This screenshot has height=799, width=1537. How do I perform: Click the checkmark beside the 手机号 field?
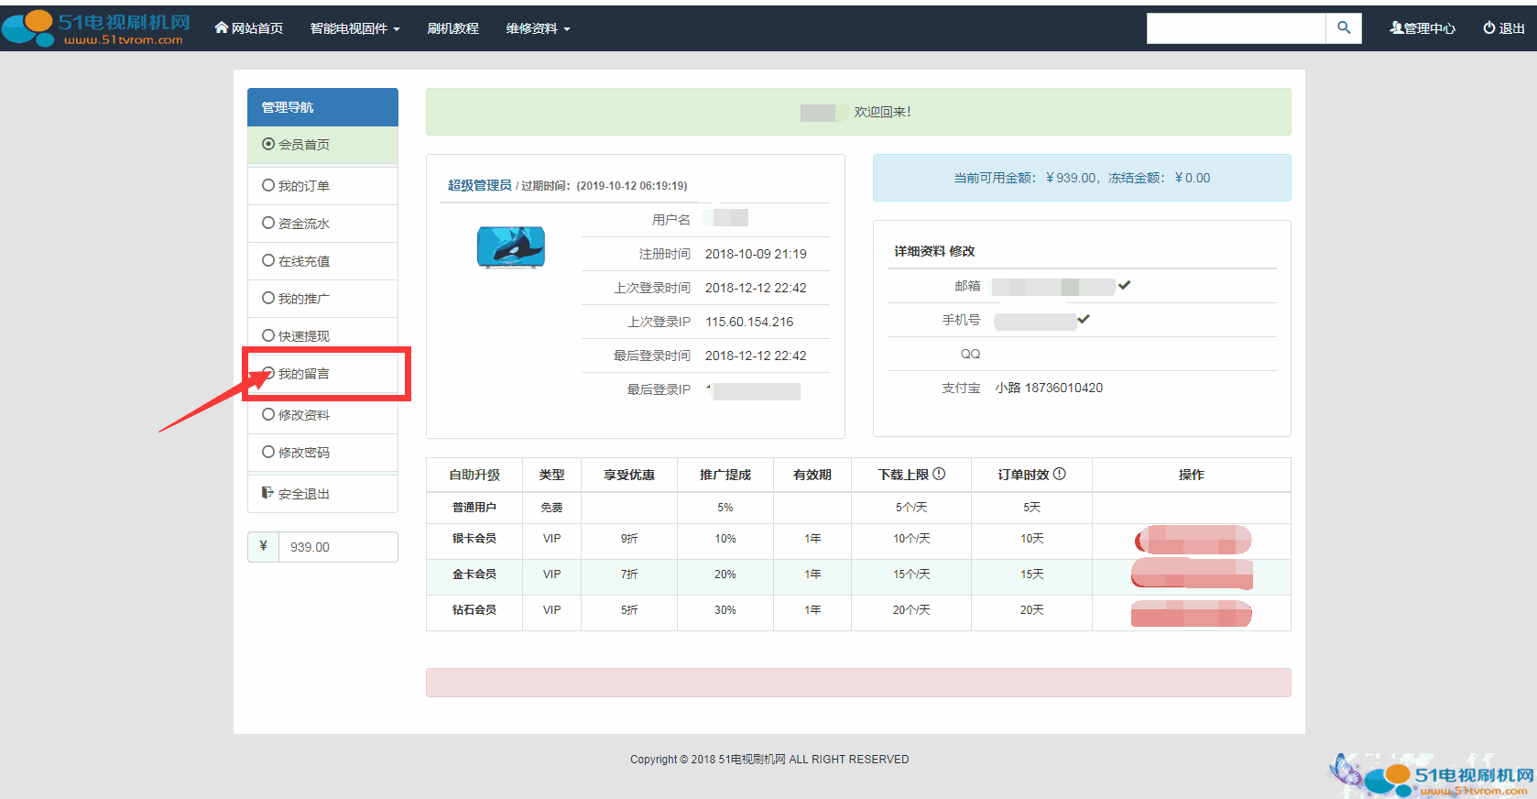1084,319
